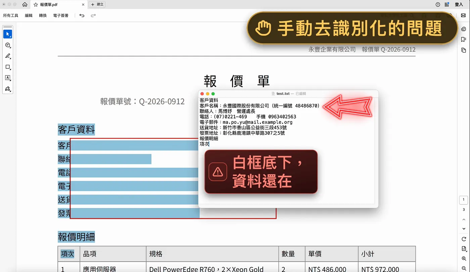Go to the next page arrow
Viewport: 470px width, 272px height.
pos(464,229)
